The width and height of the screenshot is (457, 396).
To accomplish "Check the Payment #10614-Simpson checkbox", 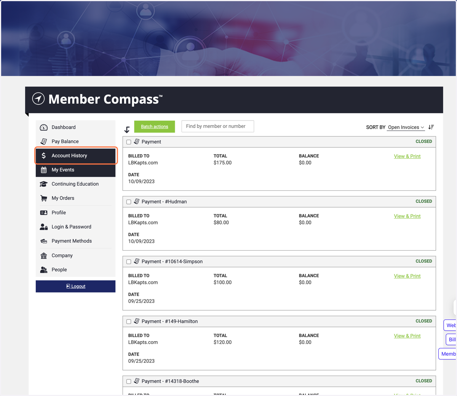I will tap(129, 262).
